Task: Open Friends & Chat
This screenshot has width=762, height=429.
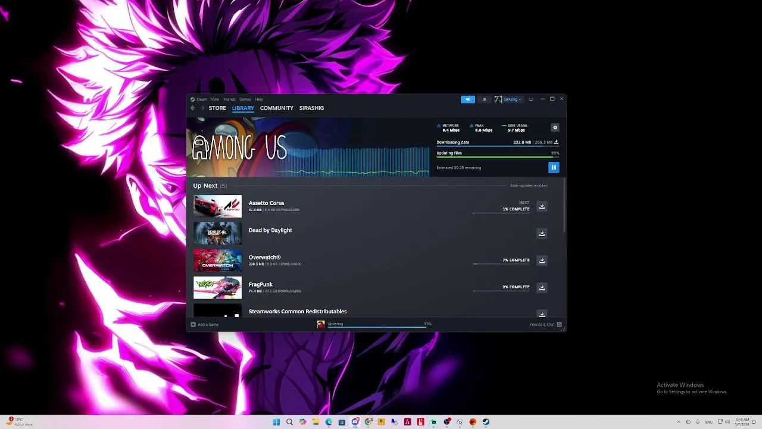Action: pyautogui.click(x=545, y=325)
